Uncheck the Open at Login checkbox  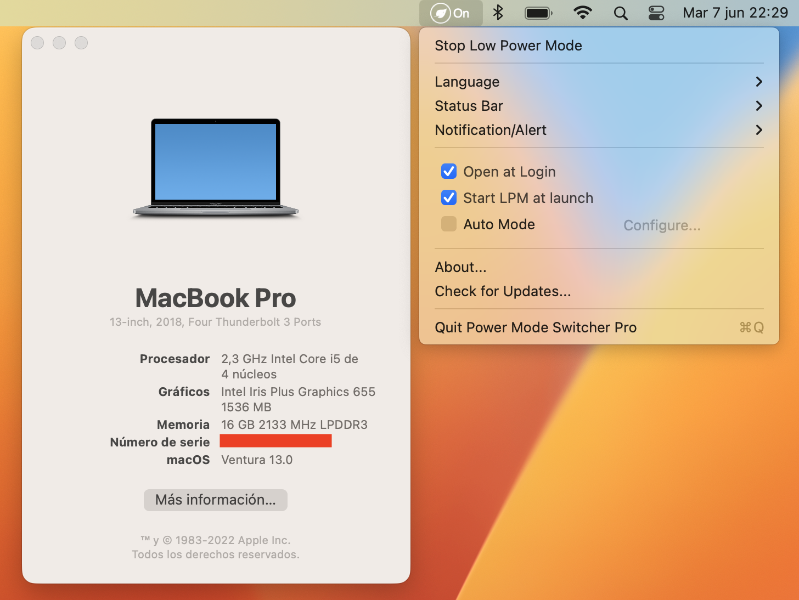point(449,172)
